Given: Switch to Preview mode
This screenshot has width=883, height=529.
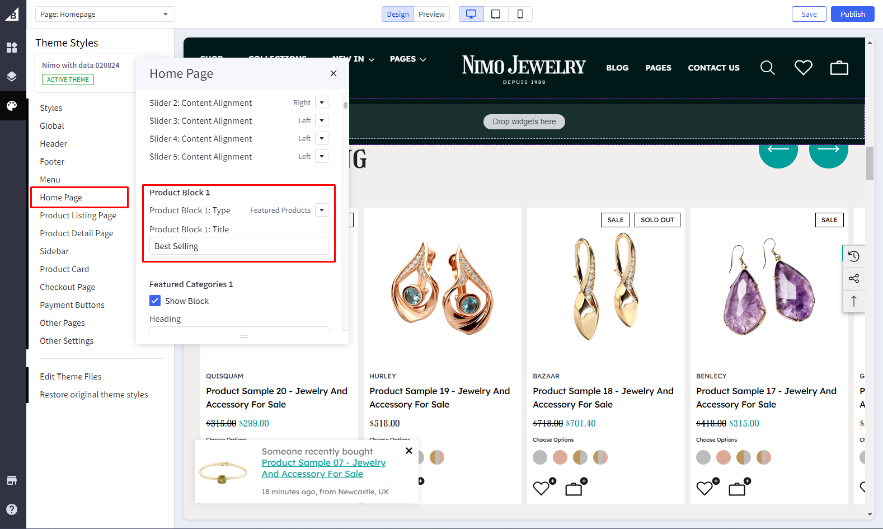Looking at the screenshot, I should click(431, 14).
